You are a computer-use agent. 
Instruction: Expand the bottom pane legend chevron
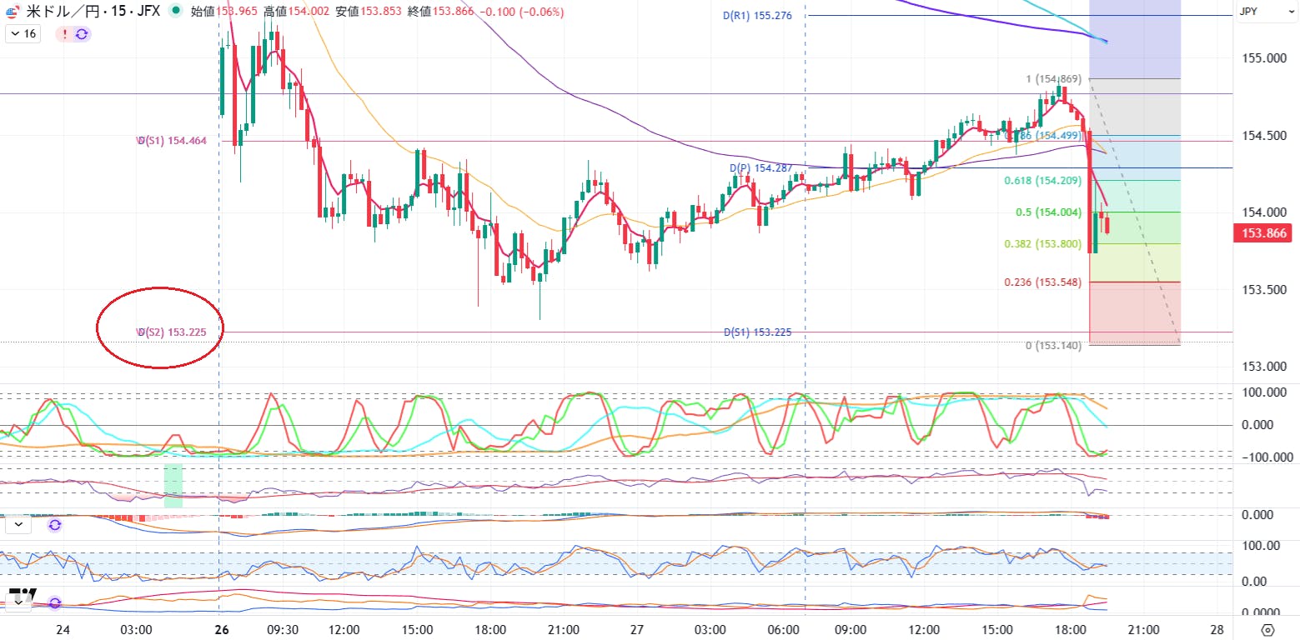click(18, 602)
